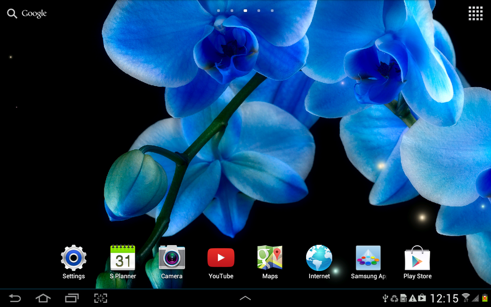Check the battery status icon

point(485,298)
